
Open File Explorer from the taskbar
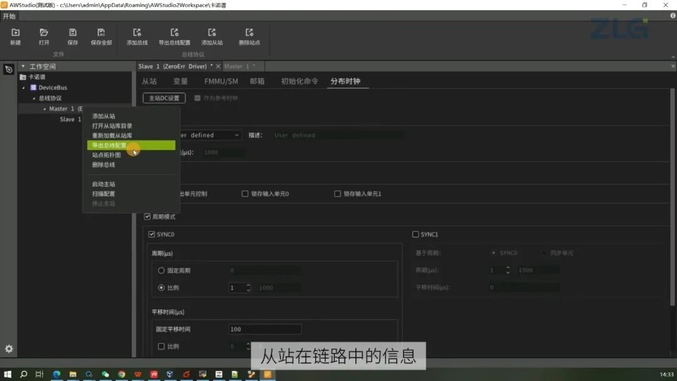point(73,374)
